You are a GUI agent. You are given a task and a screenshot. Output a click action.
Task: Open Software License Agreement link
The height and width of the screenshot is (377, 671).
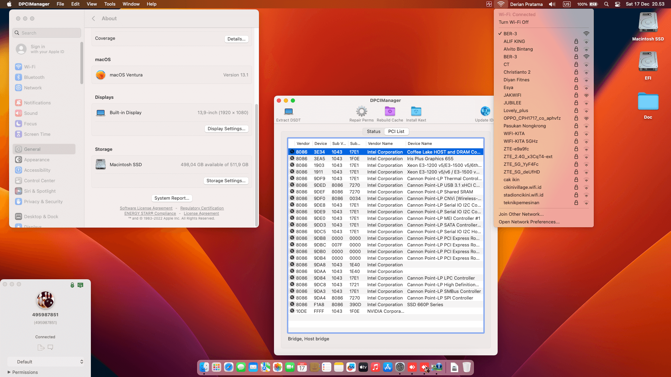[146, 208]
